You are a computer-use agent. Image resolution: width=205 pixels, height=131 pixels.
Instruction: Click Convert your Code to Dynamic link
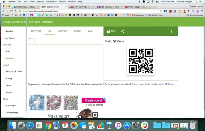(x=153, y=84)
